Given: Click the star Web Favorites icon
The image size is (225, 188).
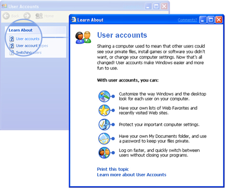Looking at the screenshot, I should click(104, 110).
